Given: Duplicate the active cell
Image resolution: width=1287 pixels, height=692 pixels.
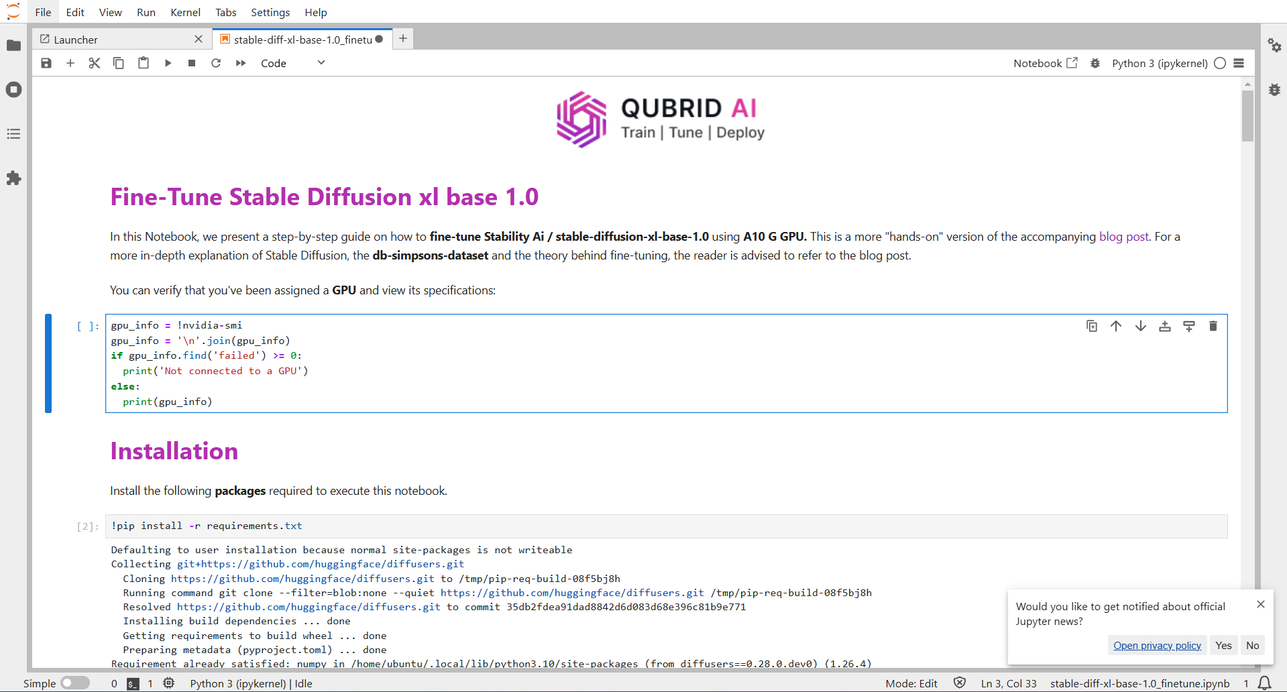Looking at the screenshot, I should tap(1092, 326).
